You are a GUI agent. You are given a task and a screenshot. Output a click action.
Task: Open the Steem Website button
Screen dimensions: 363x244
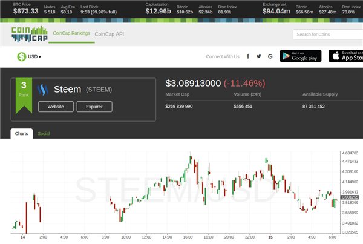tap(56, 107)
